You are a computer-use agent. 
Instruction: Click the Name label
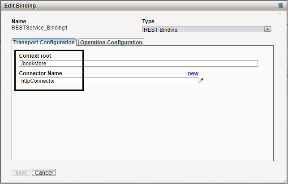19,21
